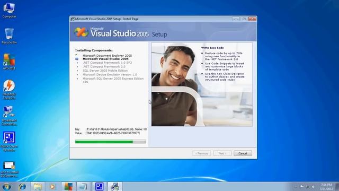Open the Computer desktop icon
The width and height of the screenshot is (339, 191).
pyautogui.click(x=9, y=10)
